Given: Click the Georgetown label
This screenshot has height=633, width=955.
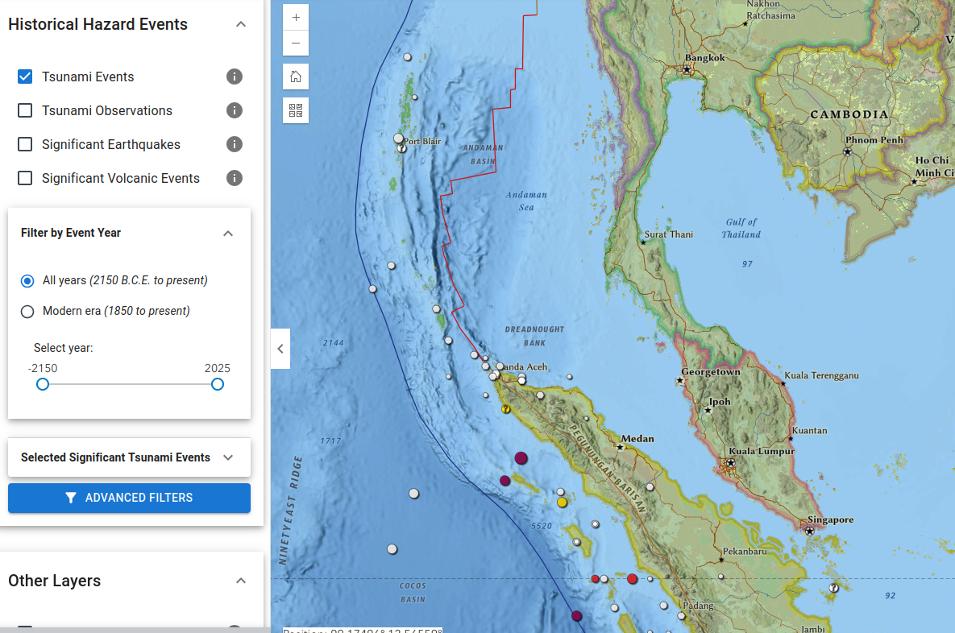Looking at the screenshot, I should point(711,371).
